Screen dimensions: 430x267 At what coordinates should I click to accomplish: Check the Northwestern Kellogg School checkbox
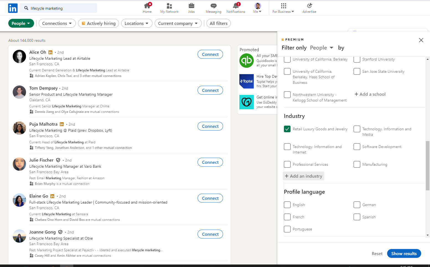pyautogui.click(x=287, y=95)
